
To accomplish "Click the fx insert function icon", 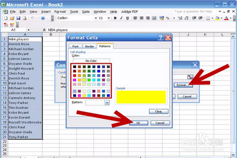I will [44, 30].
